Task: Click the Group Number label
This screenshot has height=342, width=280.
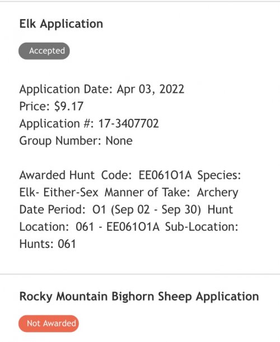Action: (60, 141)
